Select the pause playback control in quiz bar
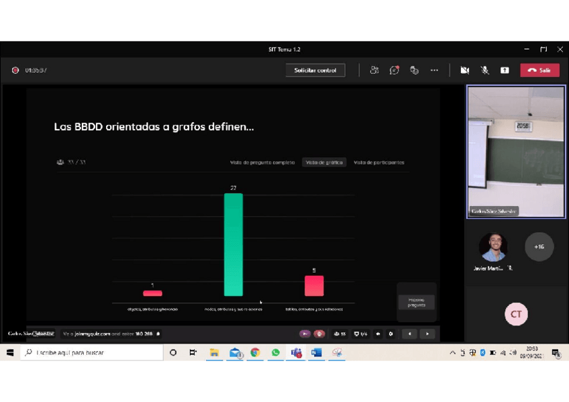Screen dimensions: 569x402 coord(319,334)
